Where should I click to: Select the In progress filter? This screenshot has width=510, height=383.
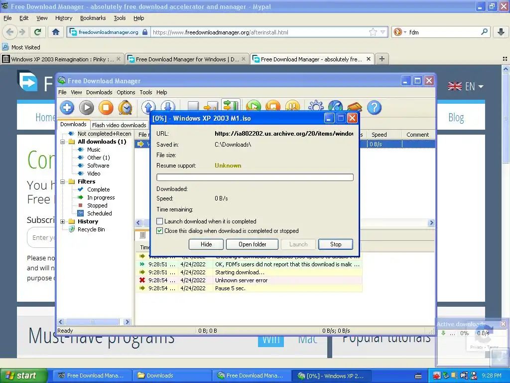(x=101, y=197)
